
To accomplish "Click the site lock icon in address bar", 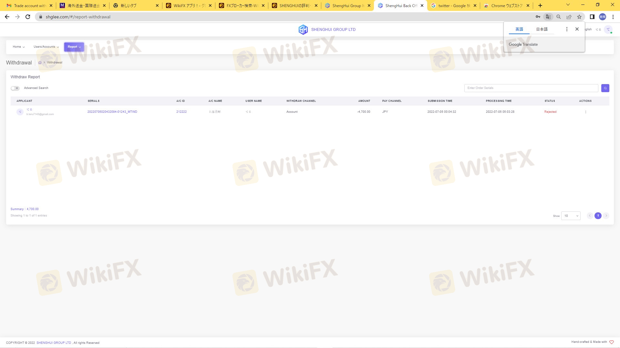I will click(40, 17).
